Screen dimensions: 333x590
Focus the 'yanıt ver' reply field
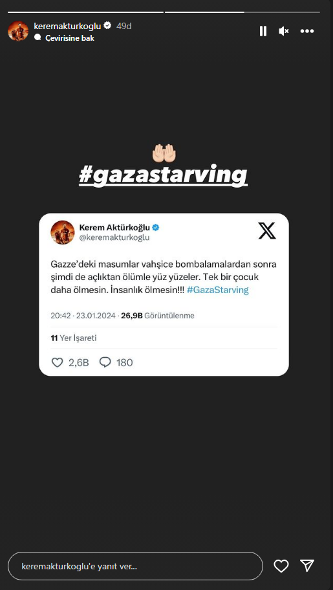tap(135, 566)
